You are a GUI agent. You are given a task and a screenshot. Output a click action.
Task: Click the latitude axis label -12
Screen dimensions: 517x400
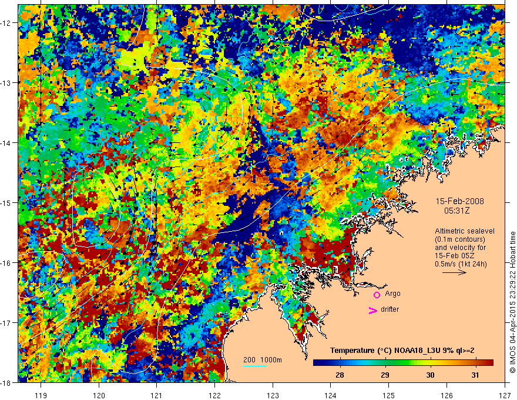pyautogui.click(x=6, y=23)
